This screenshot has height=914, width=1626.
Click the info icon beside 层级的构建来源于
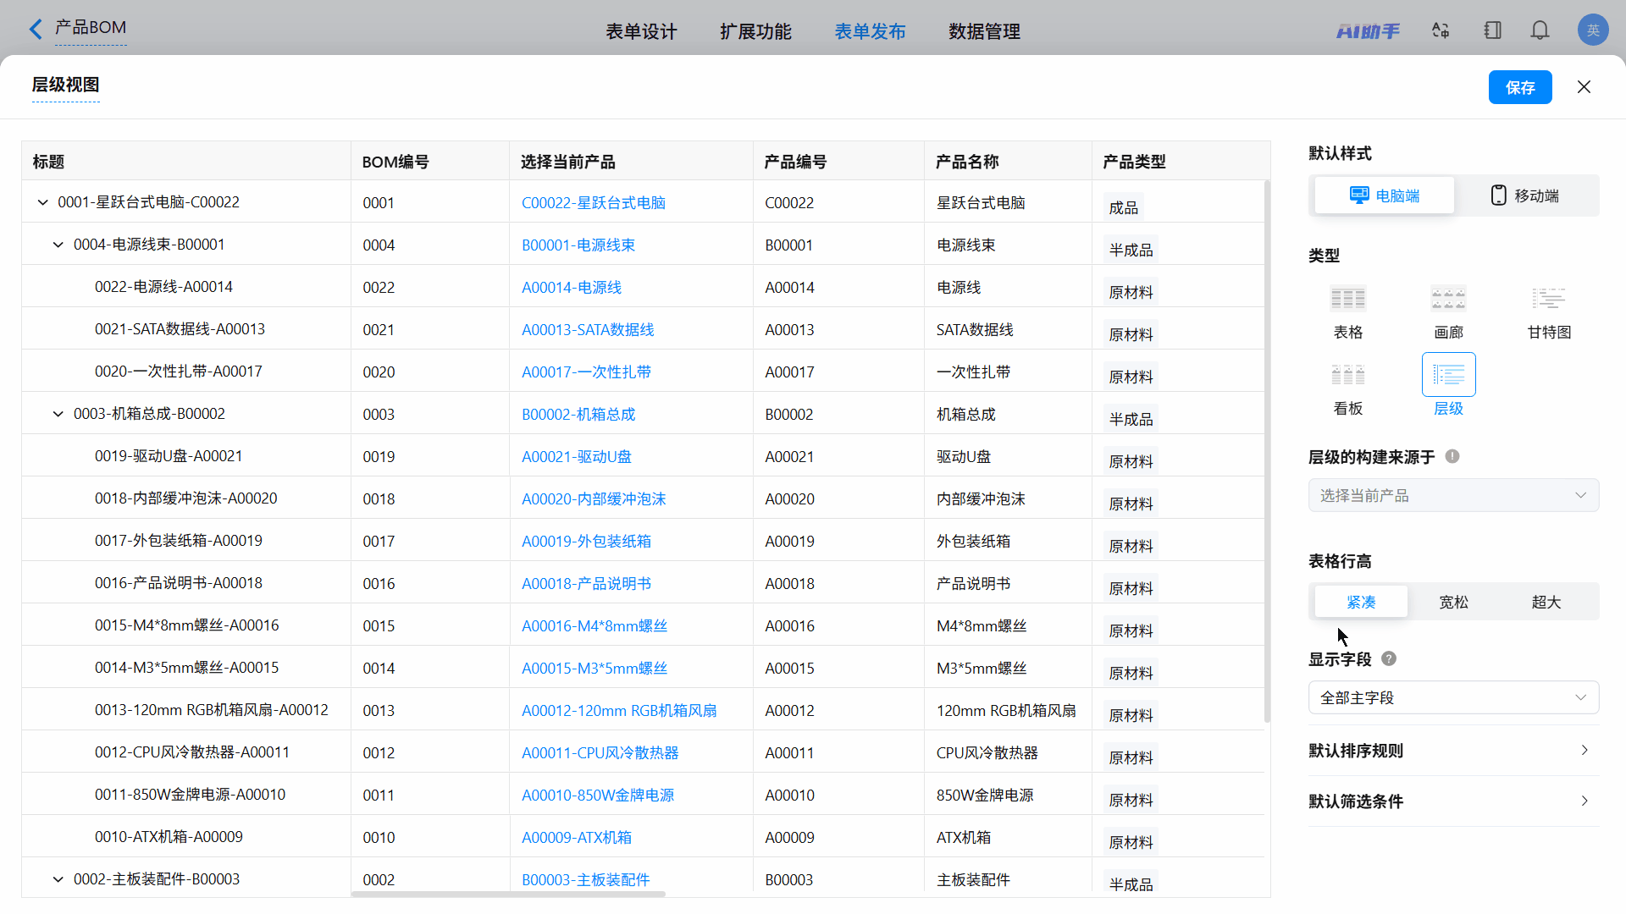[1452, 457]
